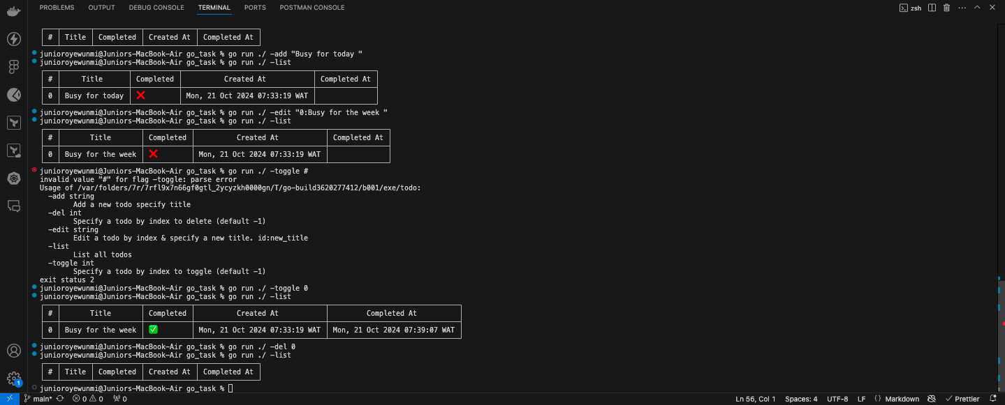Viewport: 1005px width, 405px height.
Task: Open the zsh terminal profile dropdown
Action: tap(911, 8)
